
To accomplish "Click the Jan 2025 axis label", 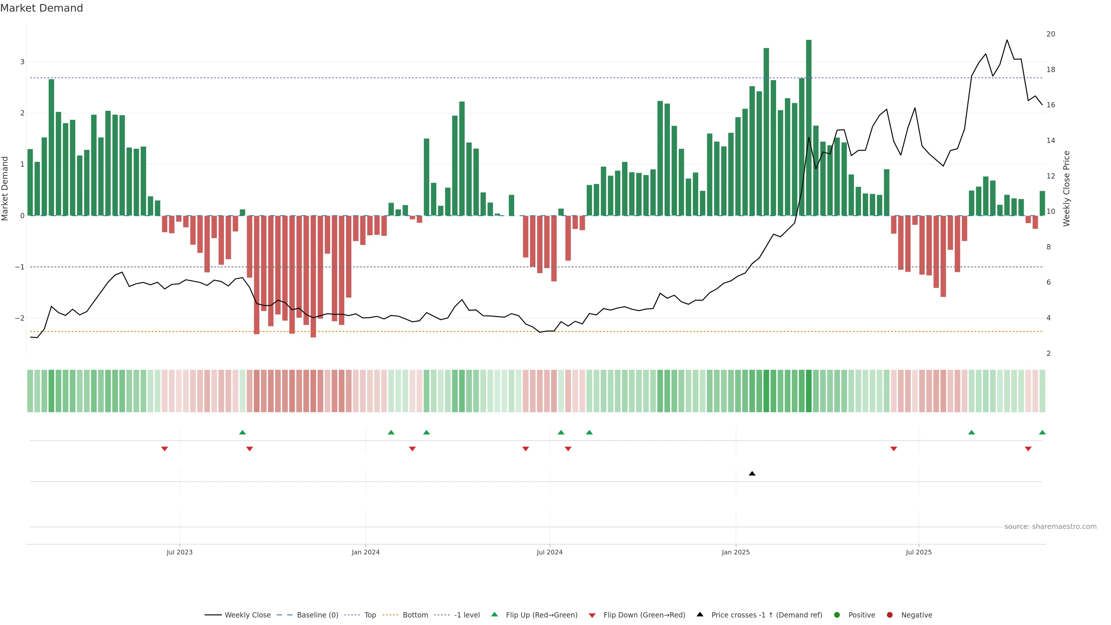I will tap(736, 552).
